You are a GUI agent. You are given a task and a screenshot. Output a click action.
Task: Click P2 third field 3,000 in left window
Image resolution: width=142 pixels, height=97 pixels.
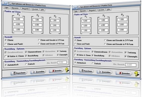tap(37, 30)
